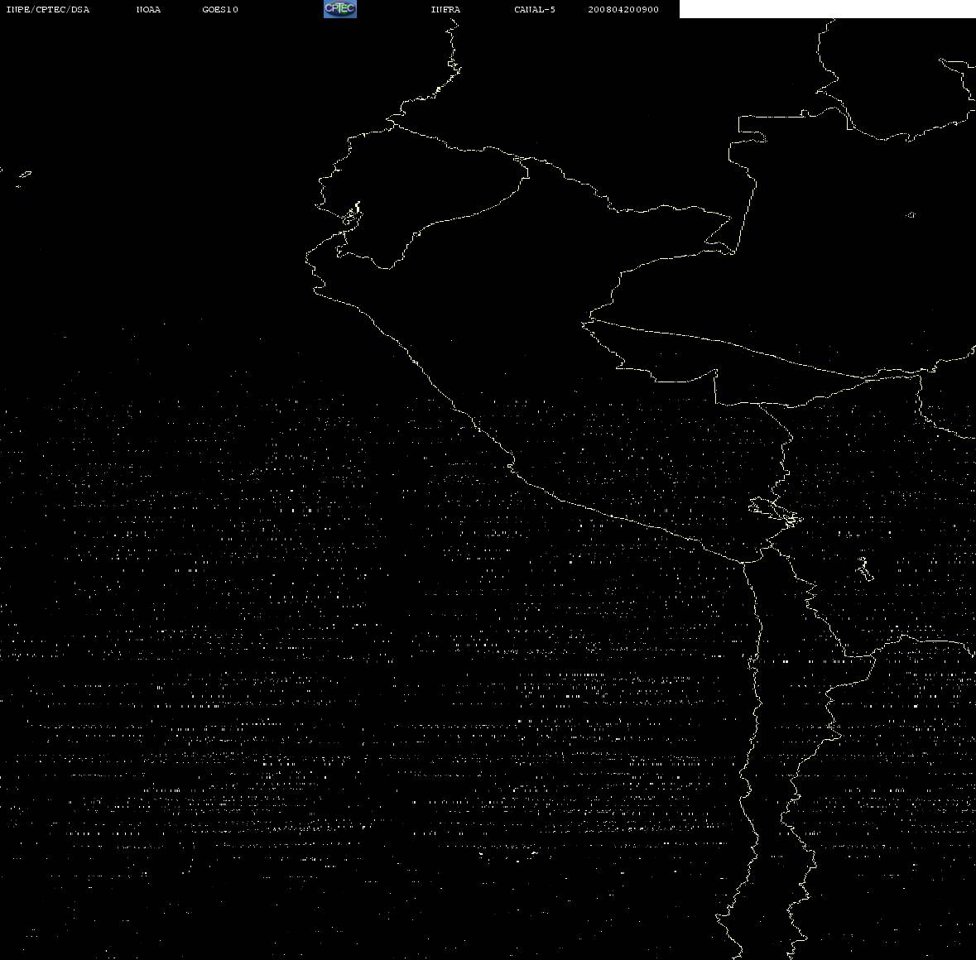
Task: Click the small lake outline in Brazil
Action: (911, 214)
